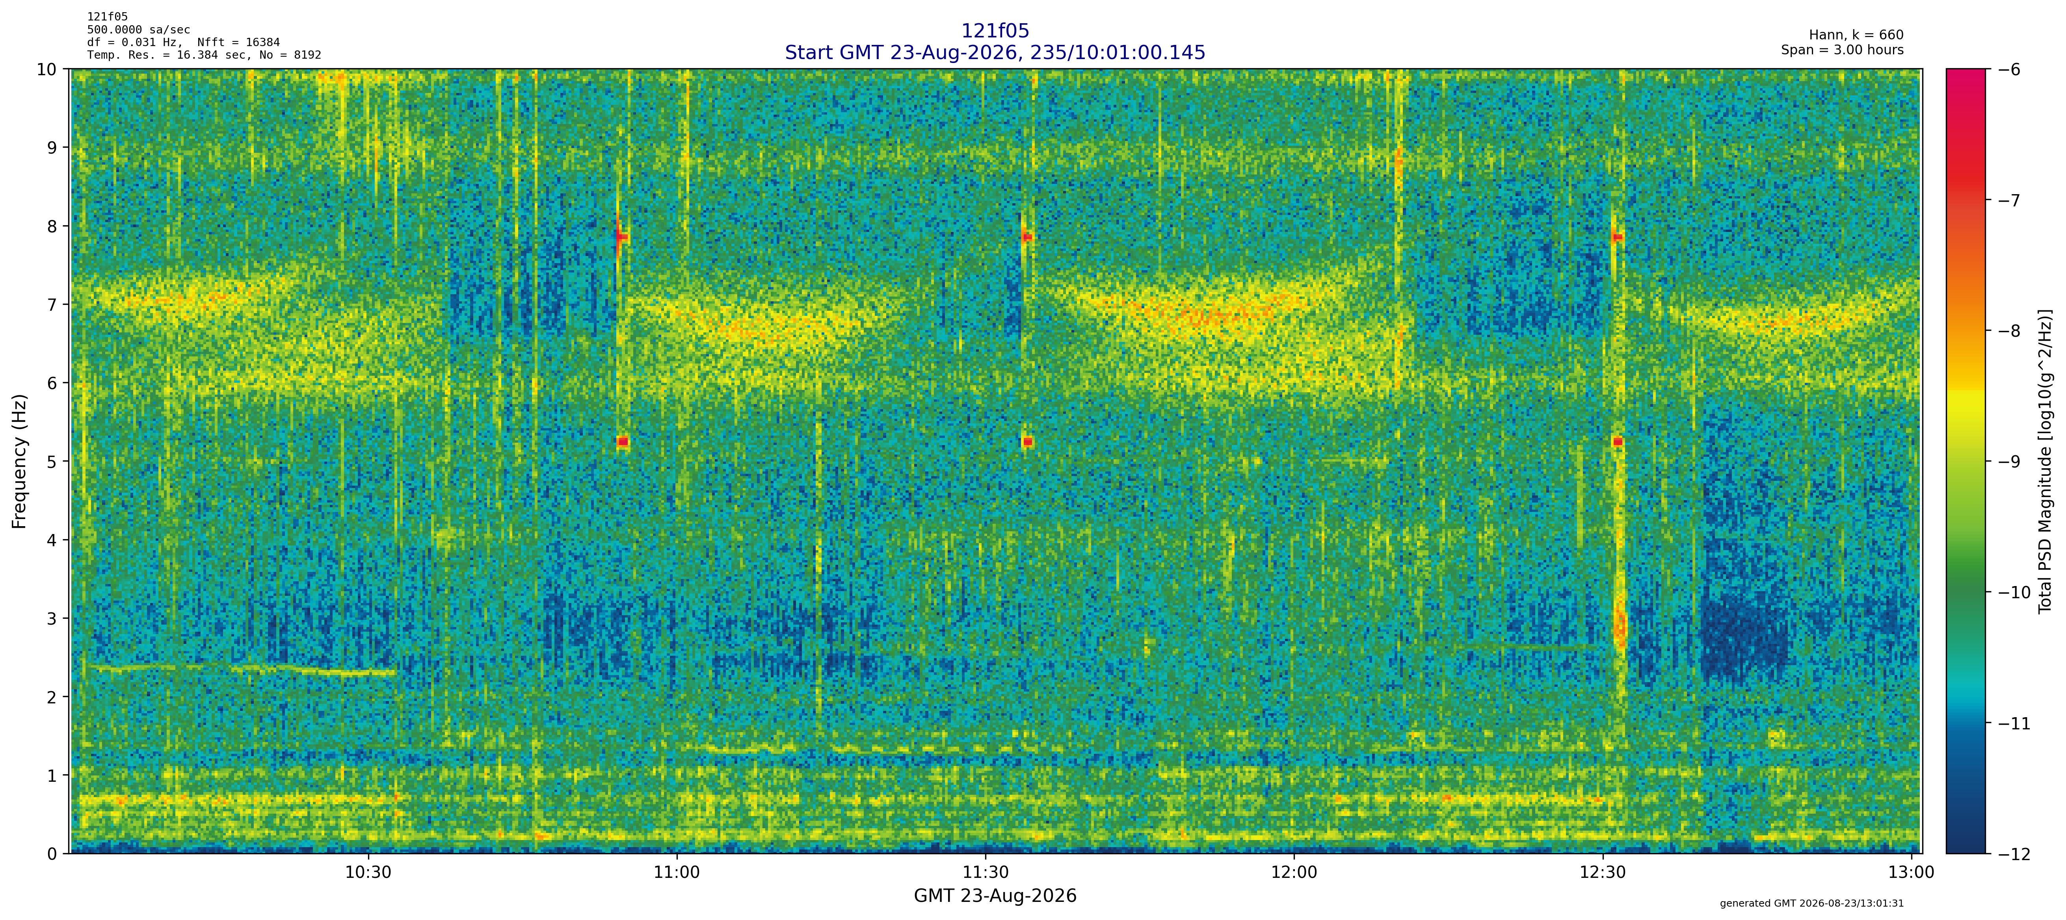Click the 1 tick on the frequency axis

pos(53,776)
